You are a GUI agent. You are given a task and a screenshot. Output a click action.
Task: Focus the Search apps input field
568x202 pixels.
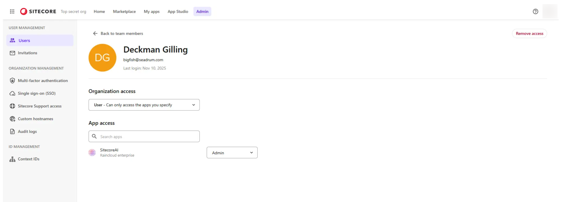click(144, 136)
